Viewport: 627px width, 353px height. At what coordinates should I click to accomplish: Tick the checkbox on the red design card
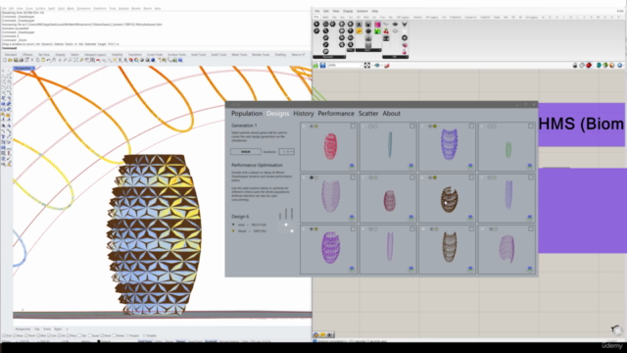(x=353, y=126)
